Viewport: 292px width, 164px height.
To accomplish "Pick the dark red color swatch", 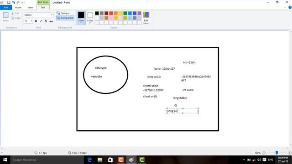I will [x=106, y=13].
